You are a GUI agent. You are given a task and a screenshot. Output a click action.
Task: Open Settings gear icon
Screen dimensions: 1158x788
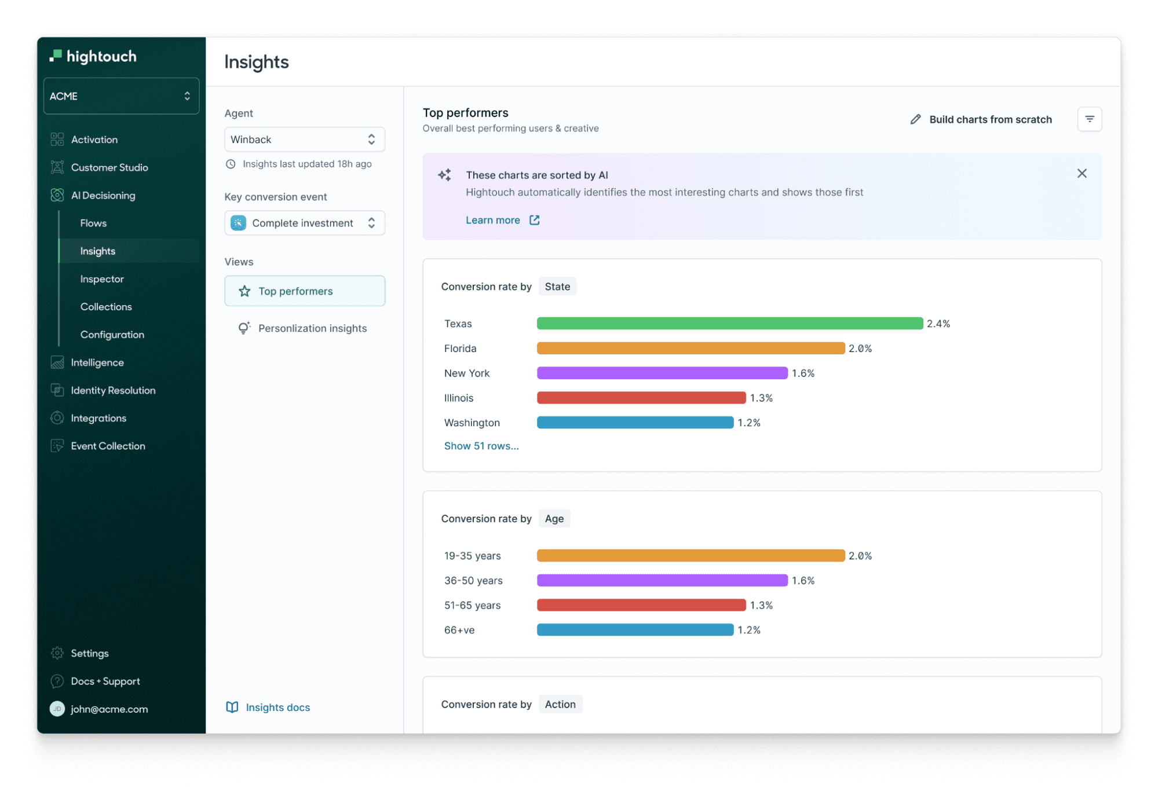pyautogui.click(x=57, y=653)
